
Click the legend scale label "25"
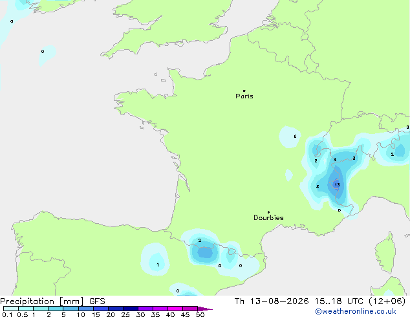click(x=125, y=314)
